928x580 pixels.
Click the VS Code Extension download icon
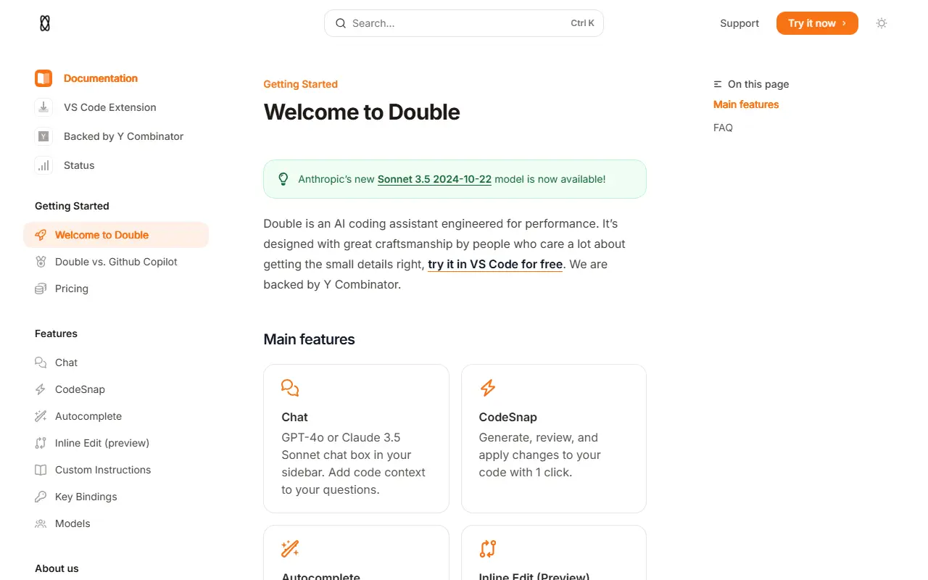[43, 107]
